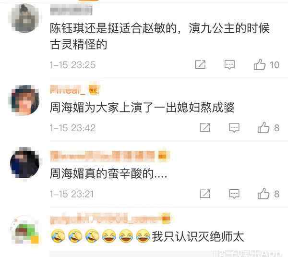The height and width of the screenshot is (257, 288).
Task: Select the comment text 我只认识灭绝师太
Action: tap(198, 237)
